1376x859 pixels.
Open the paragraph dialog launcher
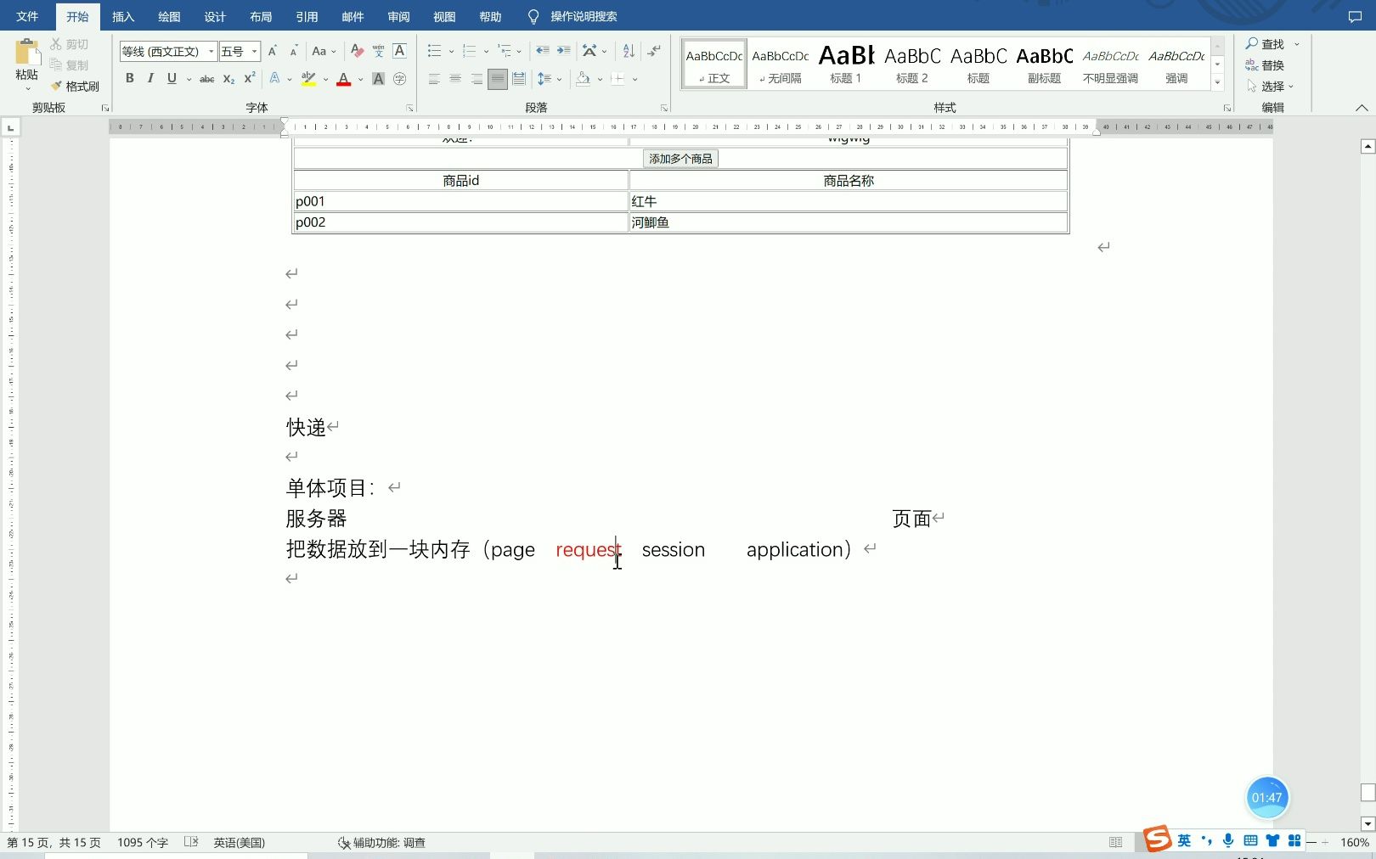tap(664, 108)
